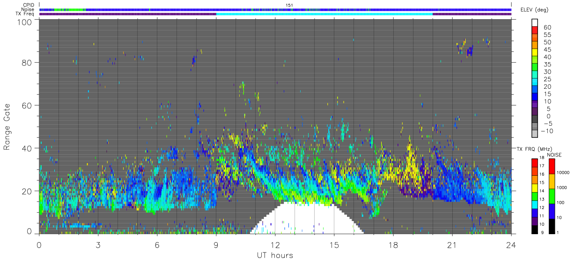This screenshot has height=265, width=575.
Task: Pick the blue ELEV swatch between 15 and 20
Action: tap(535, 90)
